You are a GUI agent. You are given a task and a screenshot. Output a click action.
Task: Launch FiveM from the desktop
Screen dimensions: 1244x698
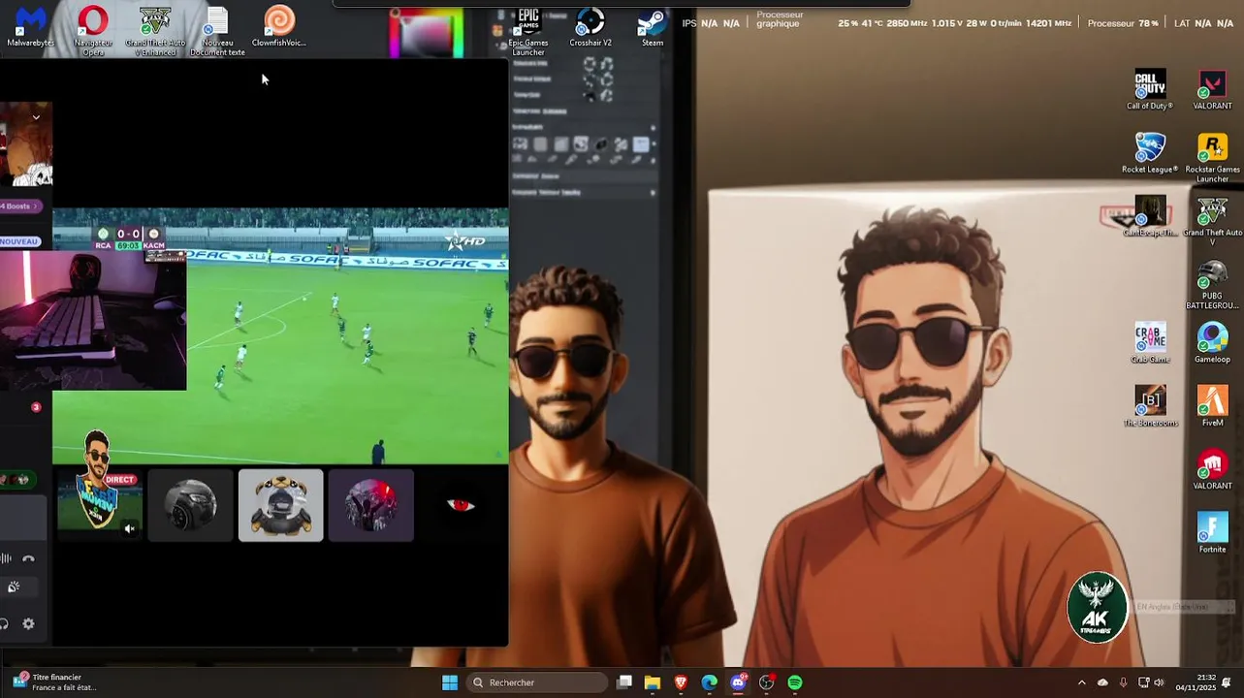pyautogui.click(x=1212, y=406)
